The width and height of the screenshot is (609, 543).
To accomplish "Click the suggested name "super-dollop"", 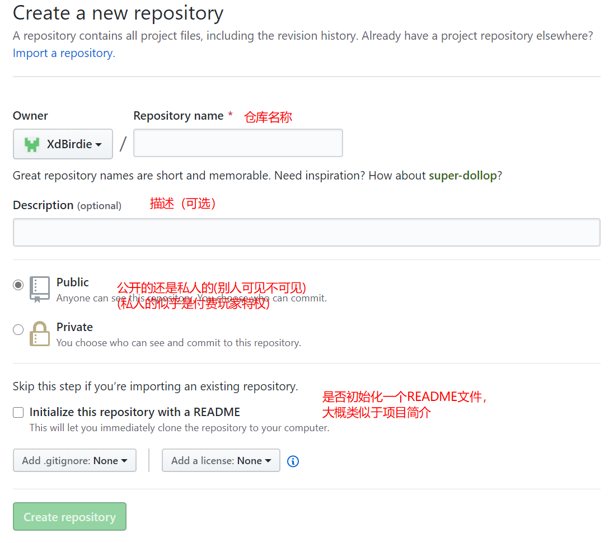I will [x=463, y=175].
